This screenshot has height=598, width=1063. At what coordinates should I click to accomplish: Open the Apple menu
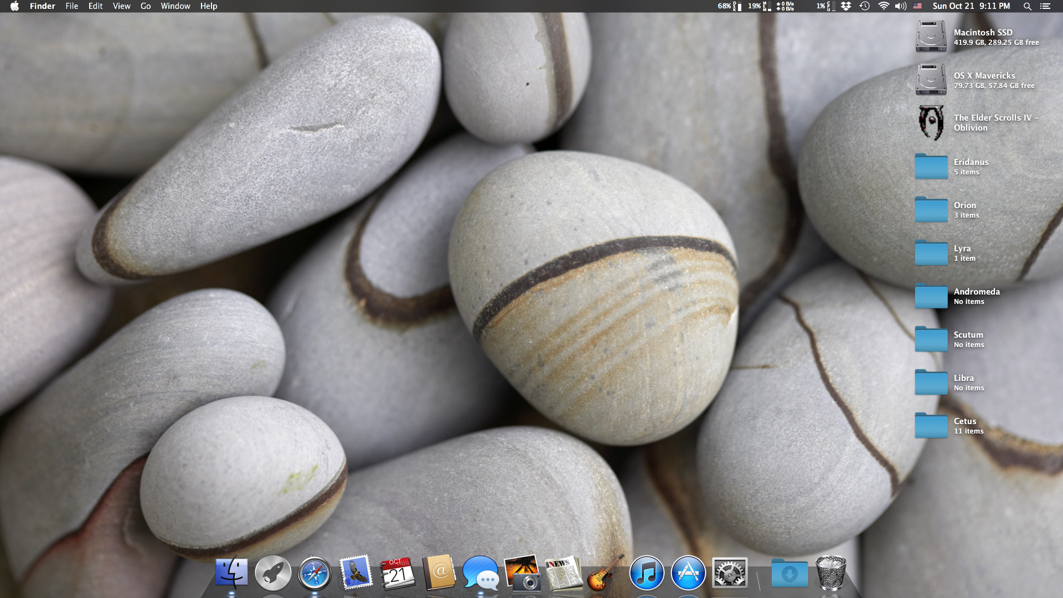pyautogui.click(x=15, y=6)
